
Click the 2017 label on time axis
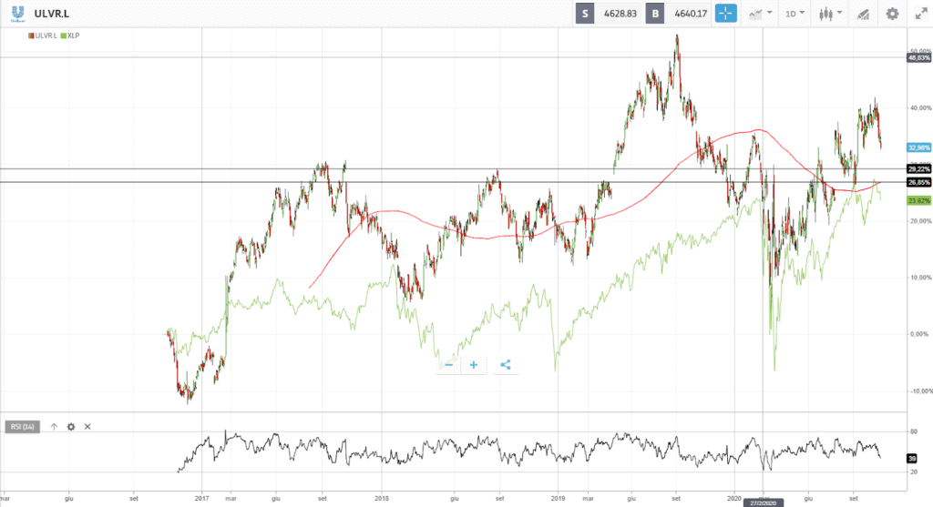tap(201, 499)
